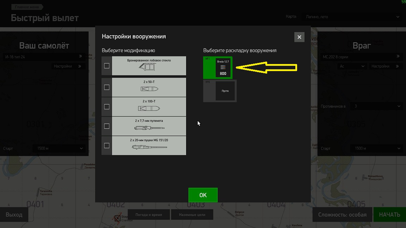Select the armored windshield modification tile
Screen dimensions: 406x228
pos(149,66)
